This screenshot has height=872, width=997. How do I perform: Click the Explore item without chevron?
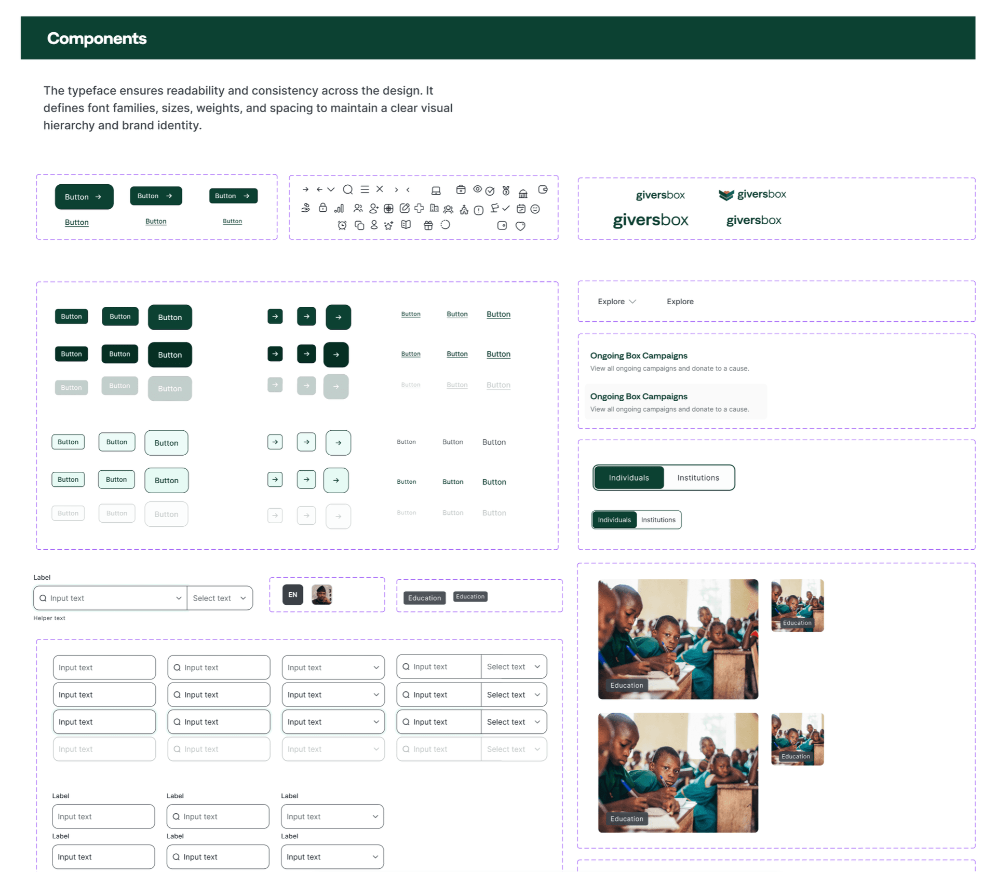[x=680, y=302]
